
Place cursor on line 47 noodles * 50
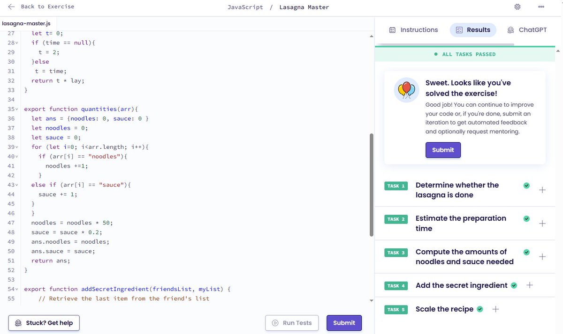(x=72, y=223)
